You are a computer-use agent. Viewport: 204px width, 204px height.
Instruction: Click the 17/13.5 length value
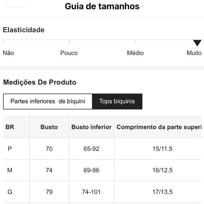[x=163, y=192]
